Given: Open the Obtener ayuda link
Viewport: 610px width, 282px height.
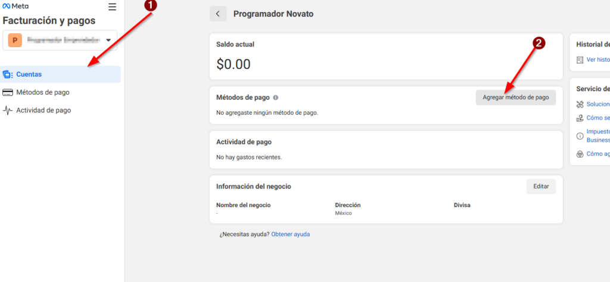Looking at the screenshot, I should tap(290, 234).
